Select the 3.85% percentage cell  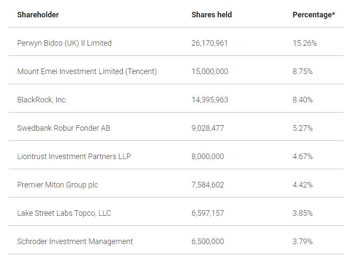pos(303,213)
